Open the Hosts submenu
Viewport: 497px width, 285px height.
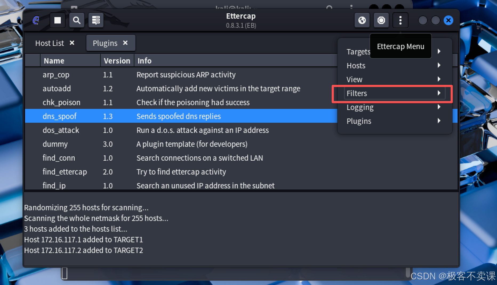[394, 65]
